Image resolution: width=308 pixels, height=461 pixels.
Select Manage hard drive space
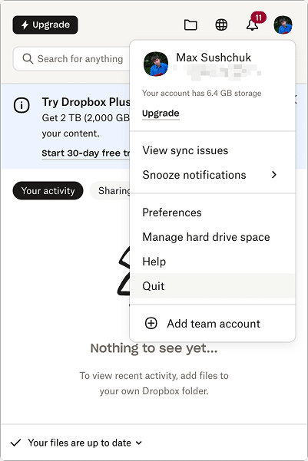click(x=213, y=237)
